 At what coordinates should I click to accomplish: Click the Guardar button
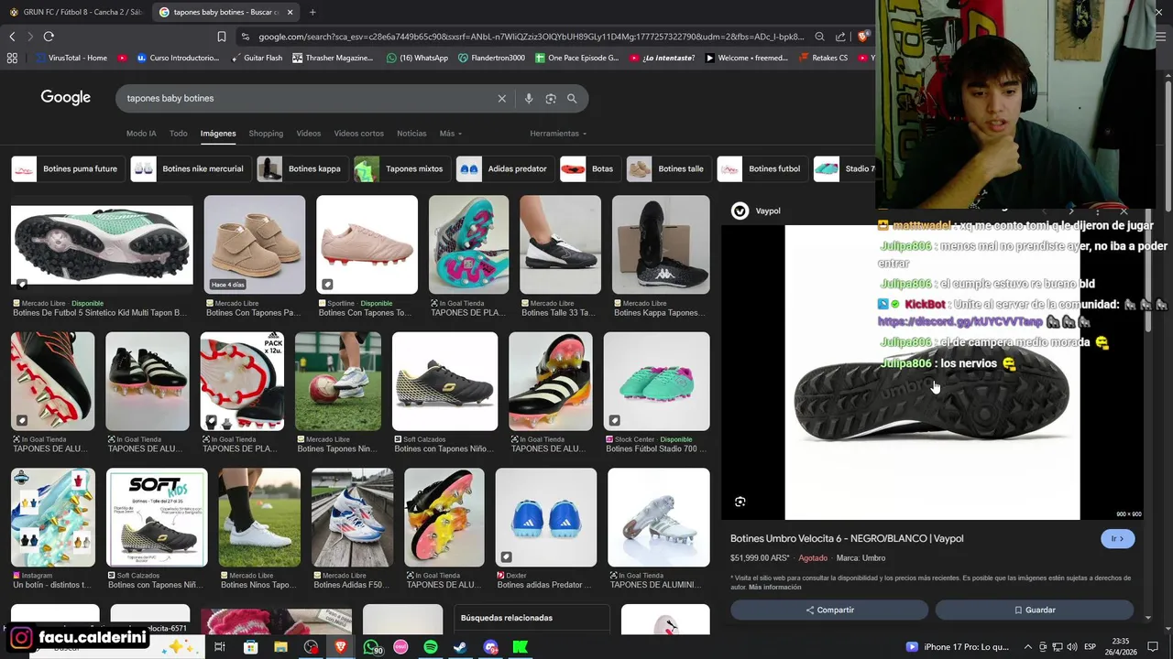1035,610
